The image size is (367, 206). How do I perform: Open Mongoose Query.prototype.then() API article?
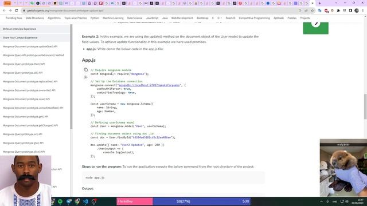click(x=24, y=64)
